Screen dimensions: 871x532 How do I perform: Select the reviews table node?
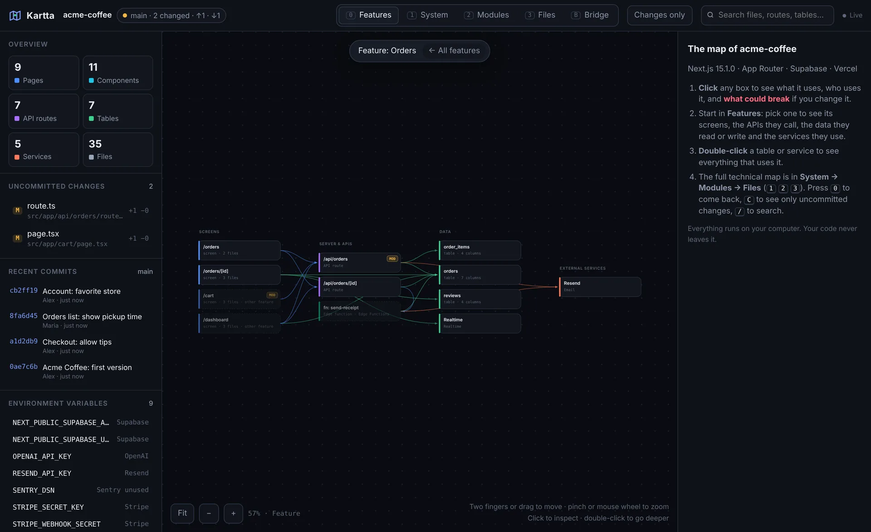tap(480, 299)
